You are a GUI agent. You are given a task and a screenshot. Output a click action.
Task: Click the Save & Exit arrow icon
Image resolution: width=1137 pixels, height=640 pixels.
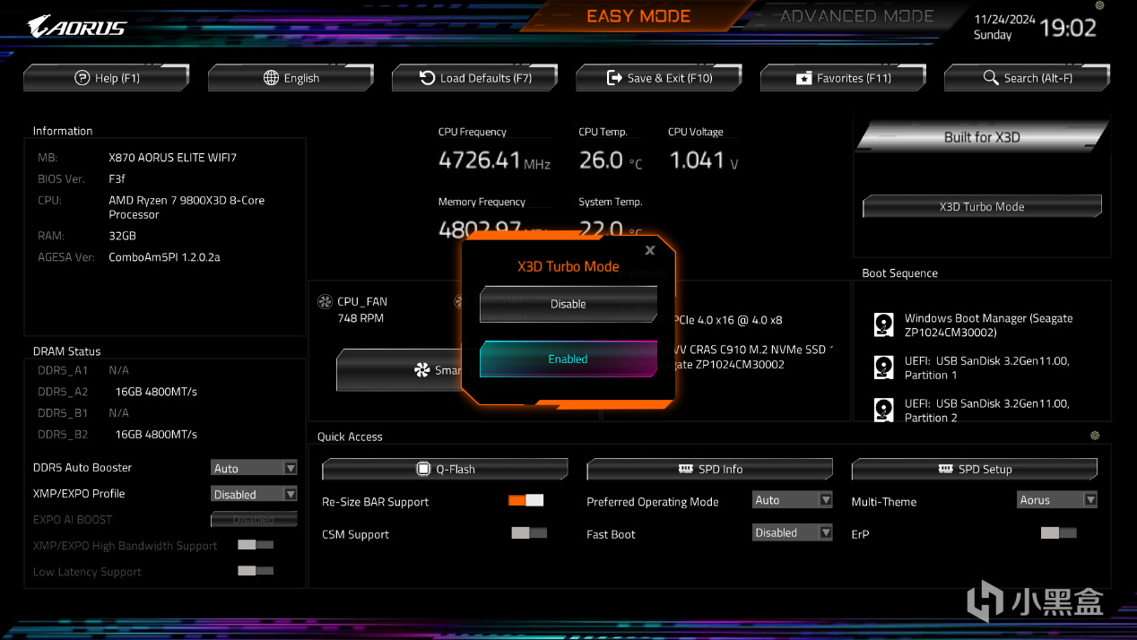614,78
